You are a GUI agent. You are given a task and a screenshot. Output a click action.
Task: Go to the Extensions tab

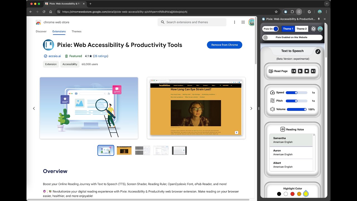tap(59, 32)
